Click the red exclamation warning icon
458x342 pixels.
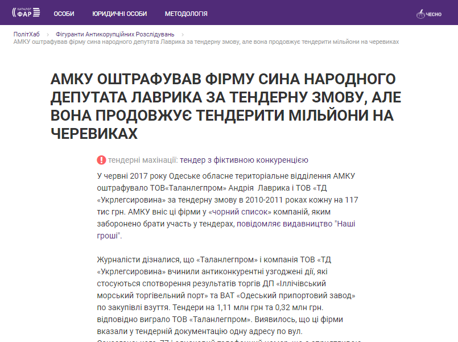(101, 160)
